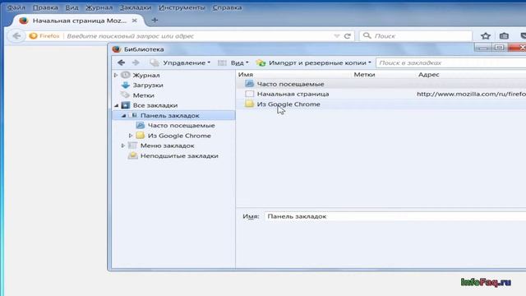The width and height of the screenshot is (526, 296).
Task: Select Метки in the sidebar
Action: (x=144, y=95)
